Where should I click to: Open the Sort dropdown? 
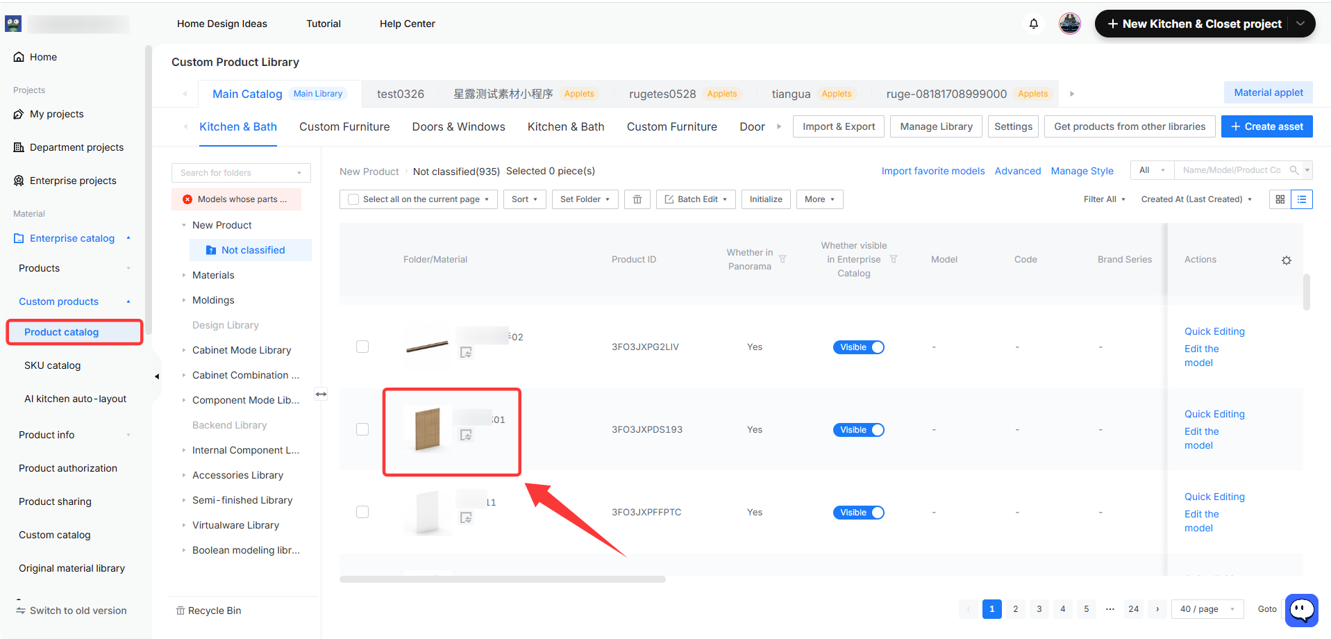(x=525, y=199)
